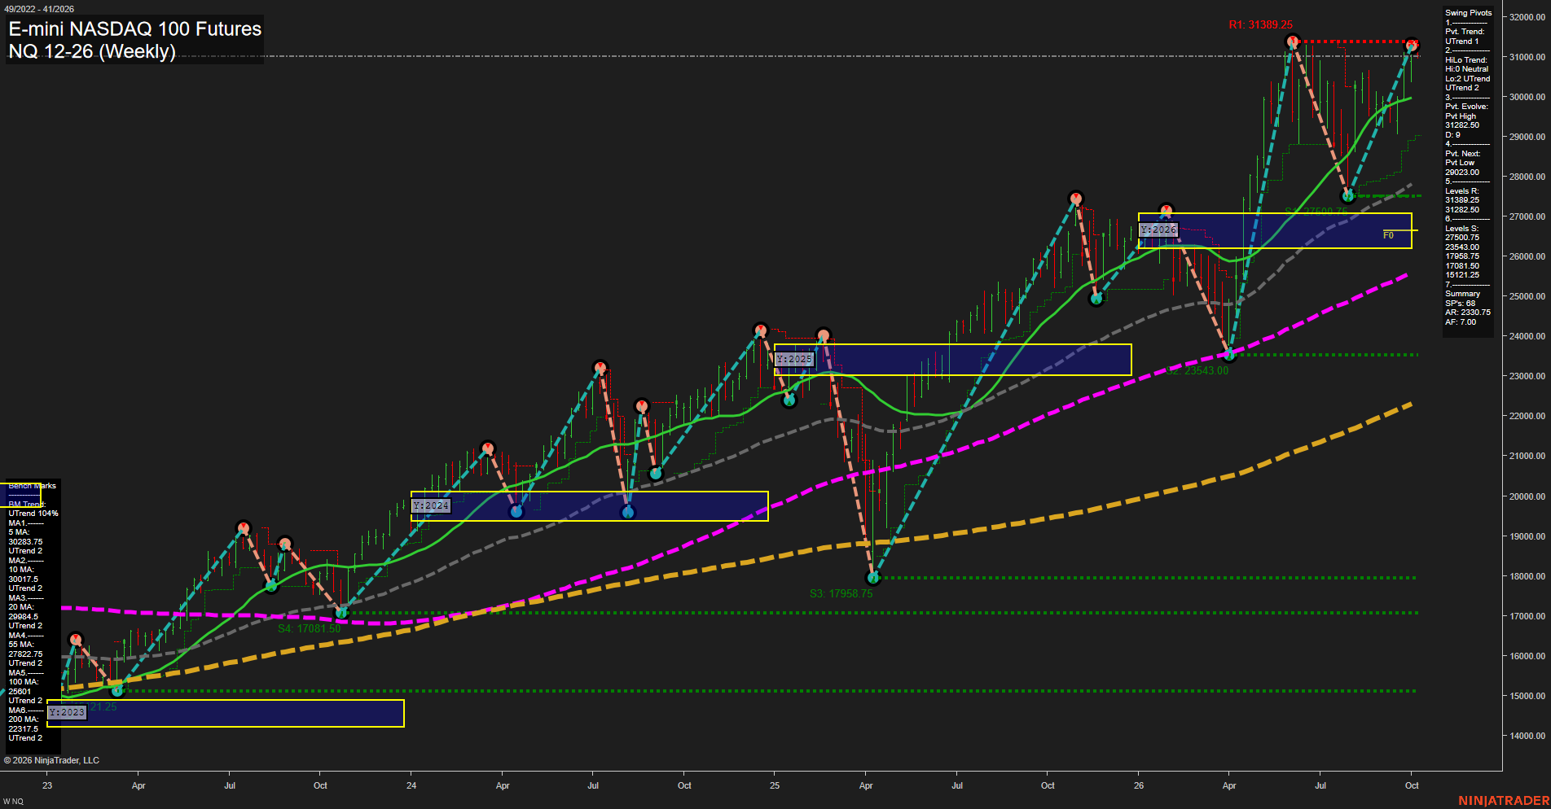Click the 14000.00 price axis label
The image size is (1551, 809).
tap(1527, 736)
